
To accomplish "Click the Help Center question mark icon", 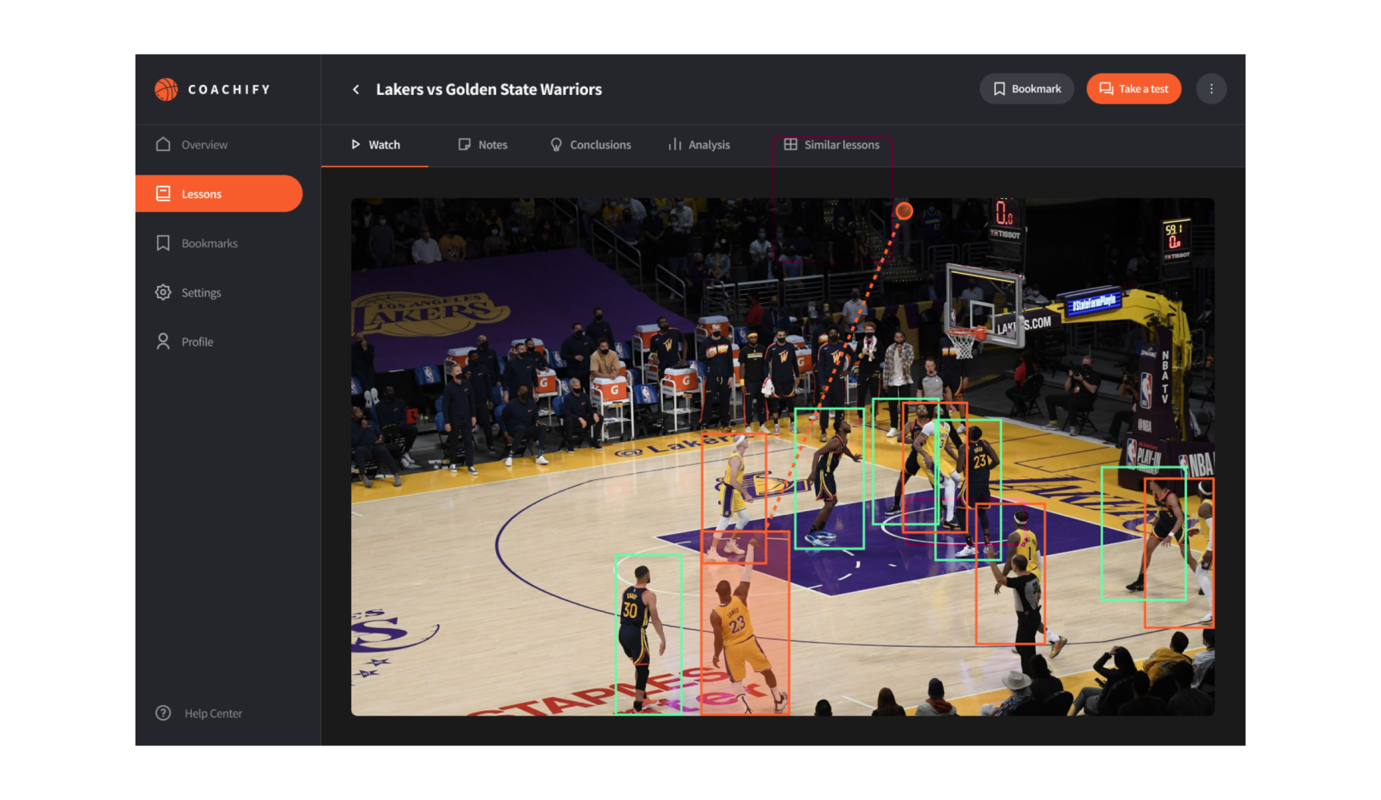I will (163, 713).
